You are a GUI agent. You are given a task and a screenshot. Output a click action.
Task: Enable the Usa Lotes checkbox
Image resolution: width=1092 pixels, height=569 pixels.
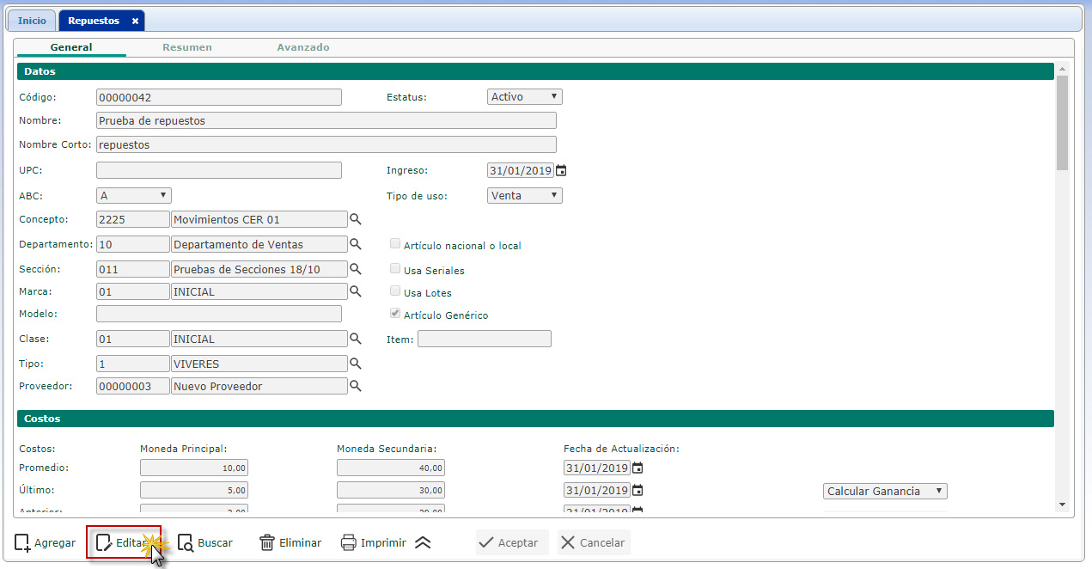395,291
